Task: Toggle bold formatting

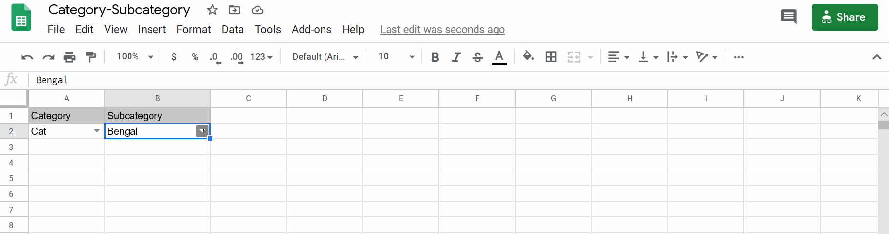Action: pyautogui.click(x=435, y=57)
